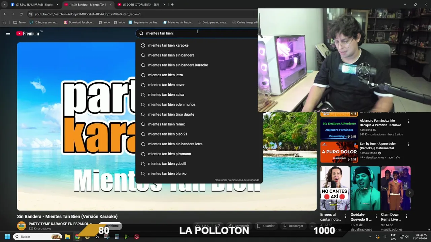Click the microphone icon in system tray

coord(385,237)
